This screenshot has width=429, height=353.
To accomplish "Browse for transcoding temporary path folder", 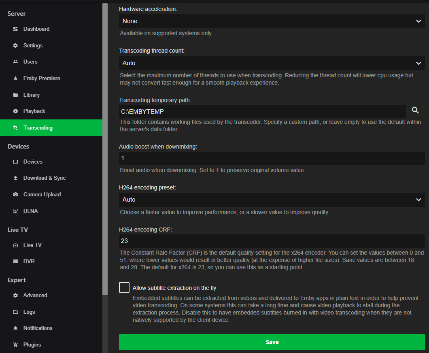I will [415, 111].
